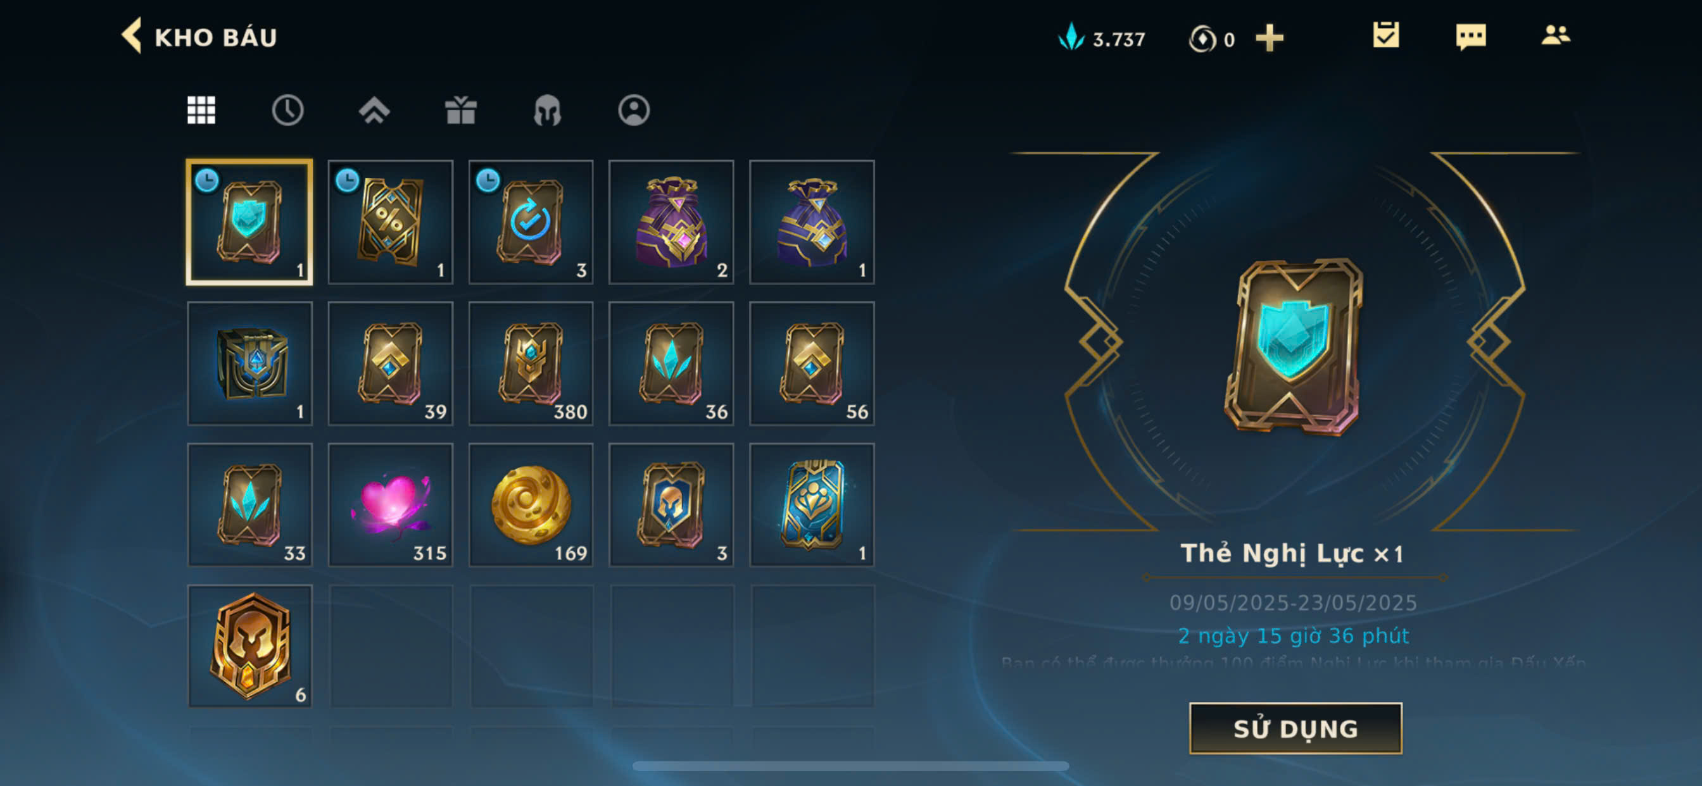Image resolution: width=1702 pixels, height=786 pixels.
Task: Select the golden helmet emblem with 6
Action: point(249,646)
